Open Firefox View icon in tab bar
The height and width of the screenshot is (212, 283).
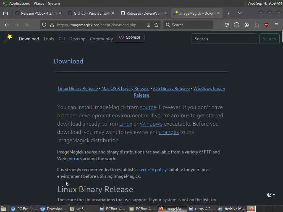(x=6, y=13)
